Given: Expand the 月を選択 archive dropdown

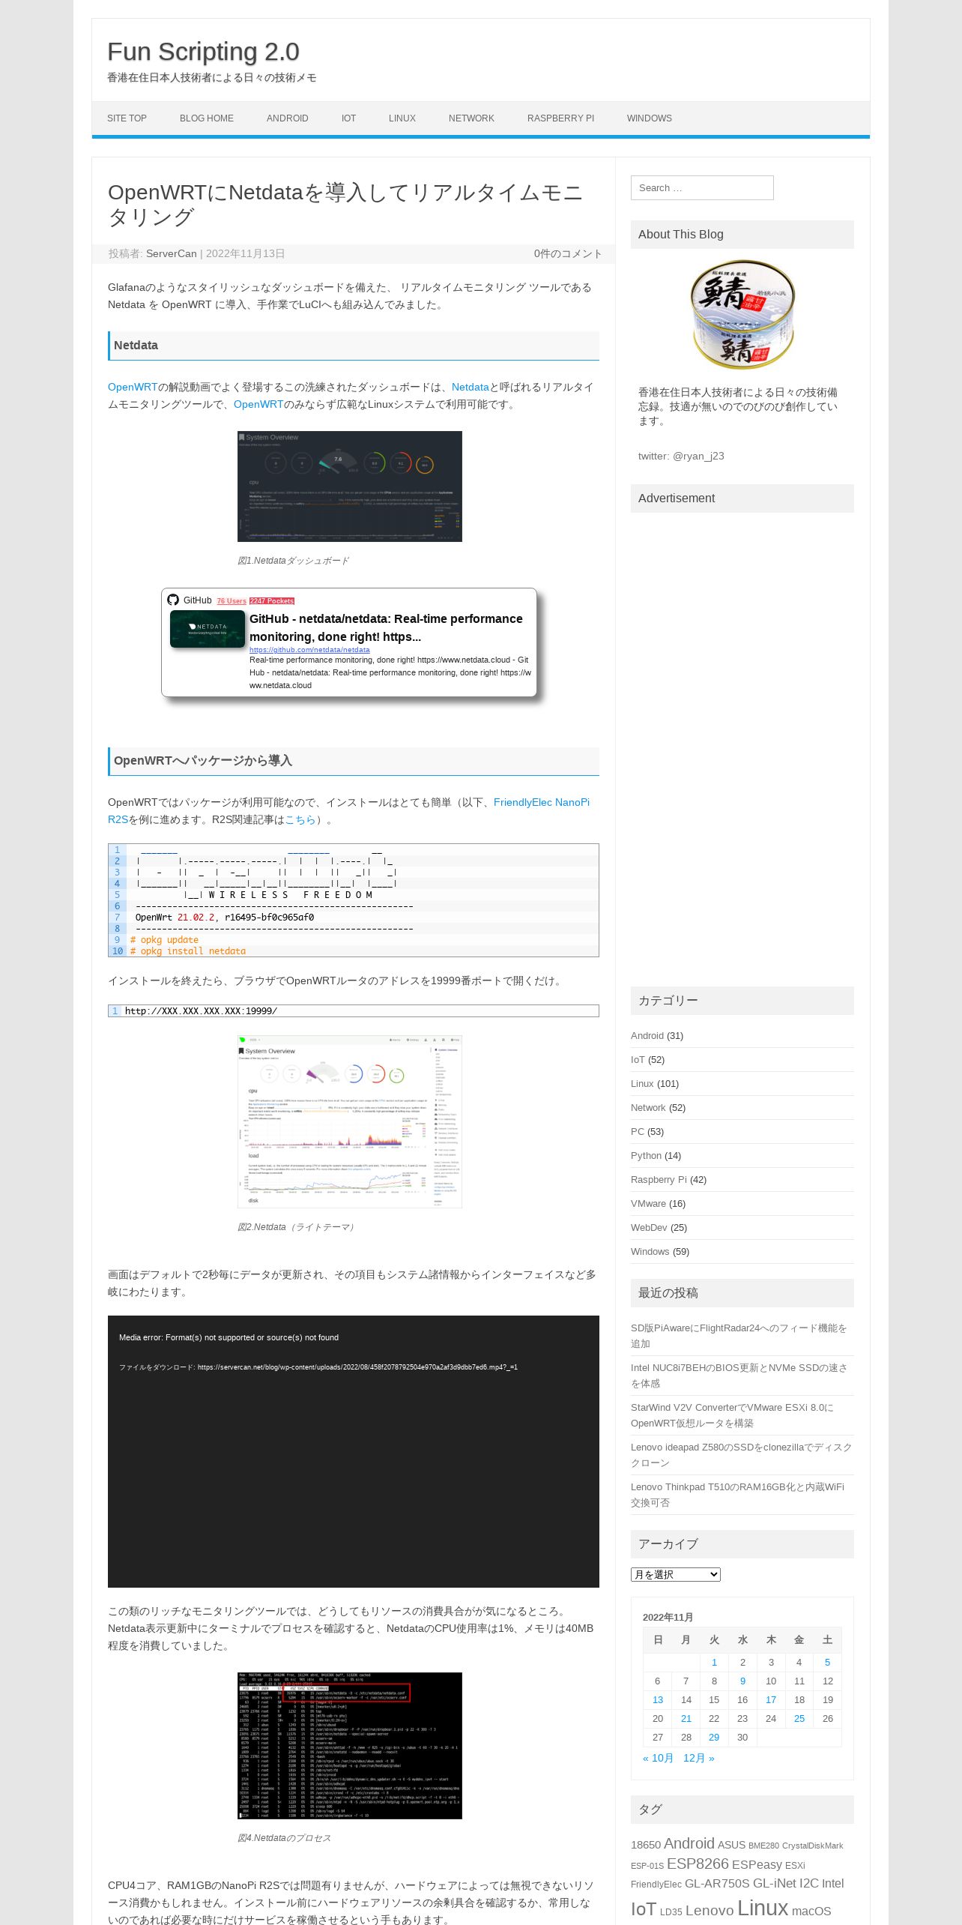Looking at the screenshot, I should tap(676, 1574).
